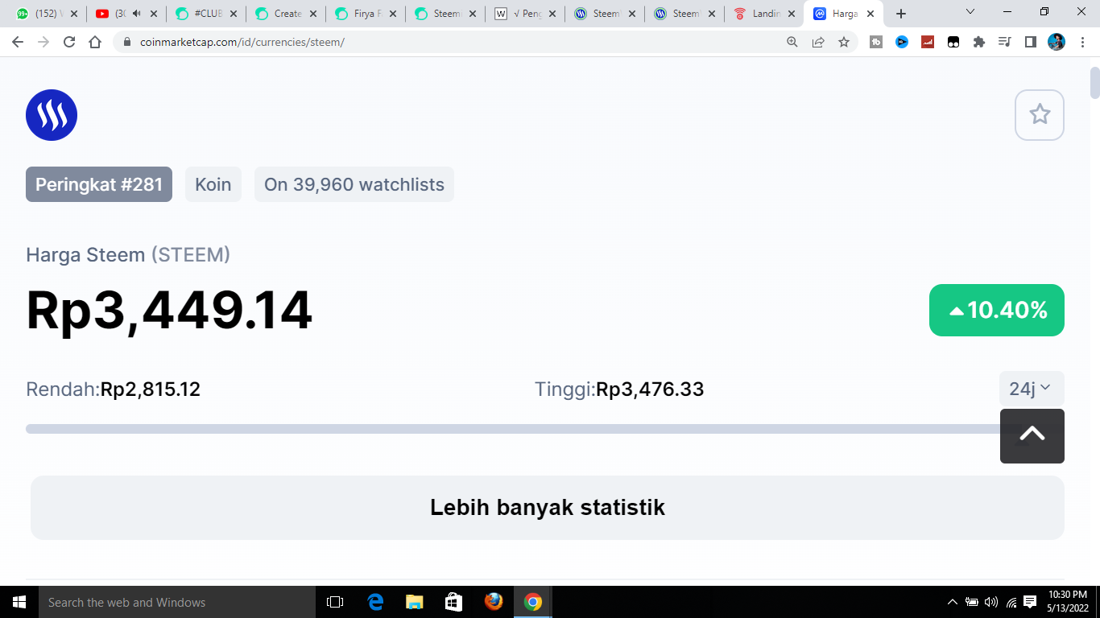Switch to the Firya tab
Viewport: 1100px width, 618px height.
pyautogui.click(x=365, y=14)
